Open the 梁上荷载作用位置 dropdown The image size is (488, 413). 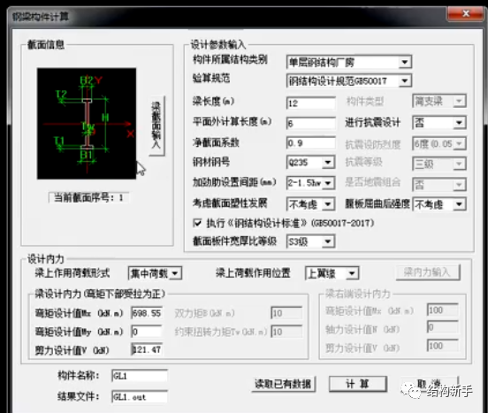tap(332, 273)
